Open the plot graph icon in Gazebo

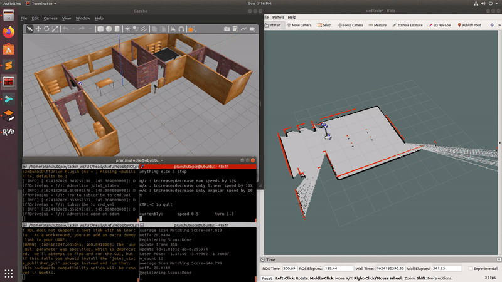coord(243,29)
